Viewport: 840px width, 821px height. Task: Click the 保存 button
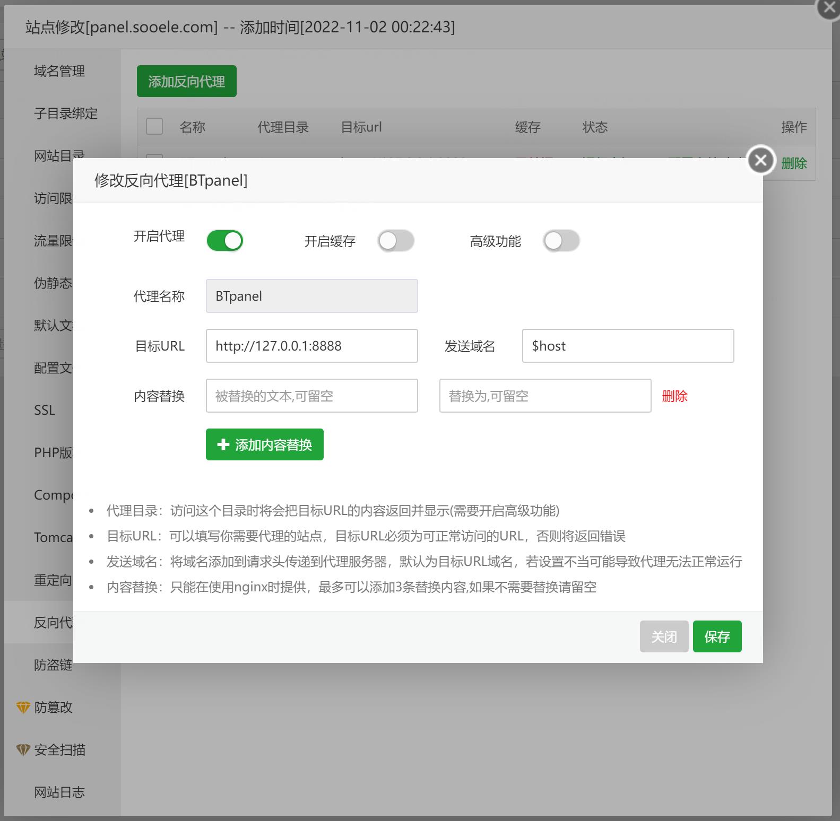click(717, 636)
